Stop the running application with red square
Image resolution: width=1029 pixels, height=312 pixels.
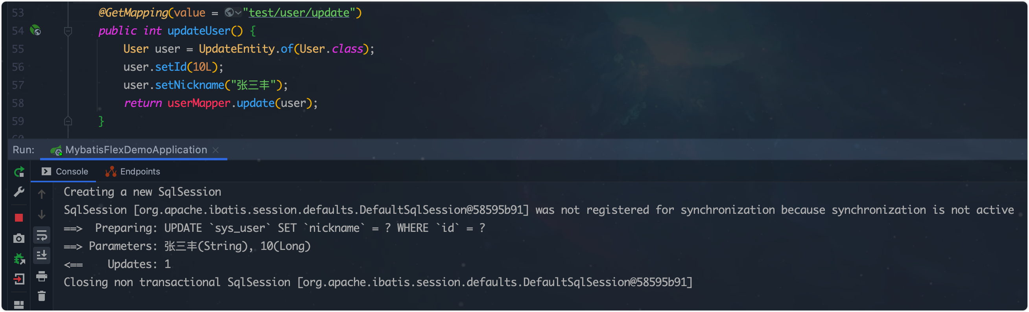click(x=19, y=217)
